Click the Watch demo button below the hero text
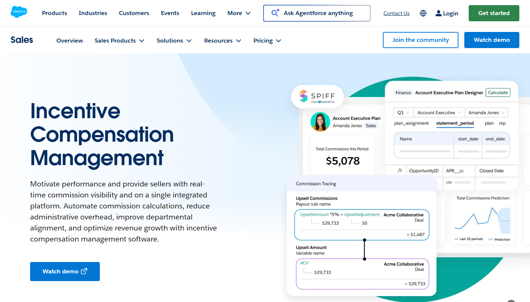The width and height of the screenshot is (530, 302). coord(65,272)
